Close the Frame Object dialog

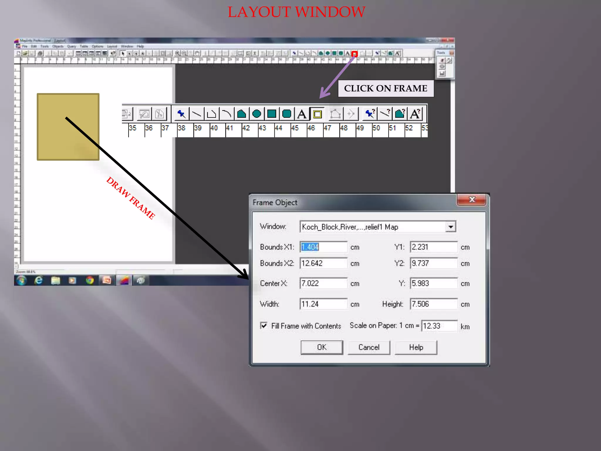pyautogui.click(x=472, y=200)
